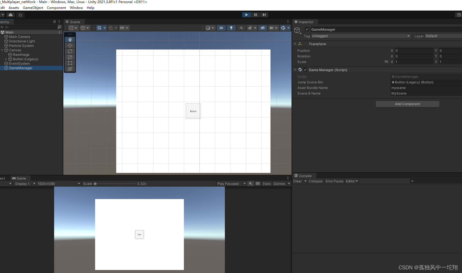Viewport: 462px width, 273px height.
Task: Click the Add Component button
Action: click(x=407, y=104)
